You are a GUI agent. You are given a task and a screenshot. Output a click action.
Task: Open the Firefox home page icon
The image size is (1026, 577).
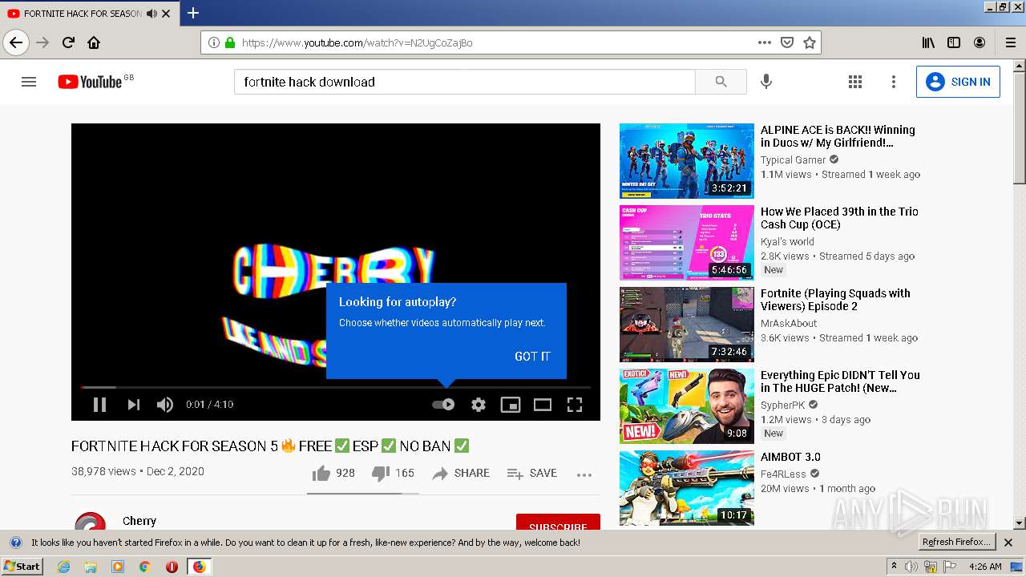(x=94, y=42)
